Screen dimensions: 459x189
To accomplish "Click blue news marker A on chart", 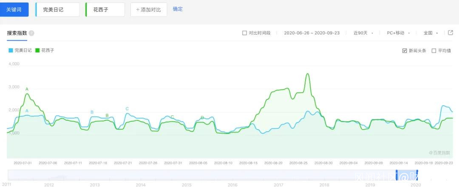I will pyautogui.click(x=27, y=111).
